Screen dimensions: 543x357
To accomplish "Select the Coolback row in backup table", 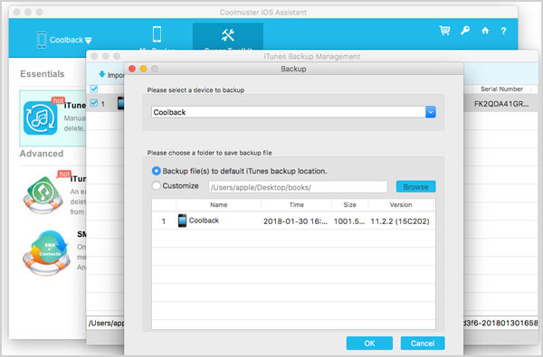I will pyautogui.click(x=293, y=221).
